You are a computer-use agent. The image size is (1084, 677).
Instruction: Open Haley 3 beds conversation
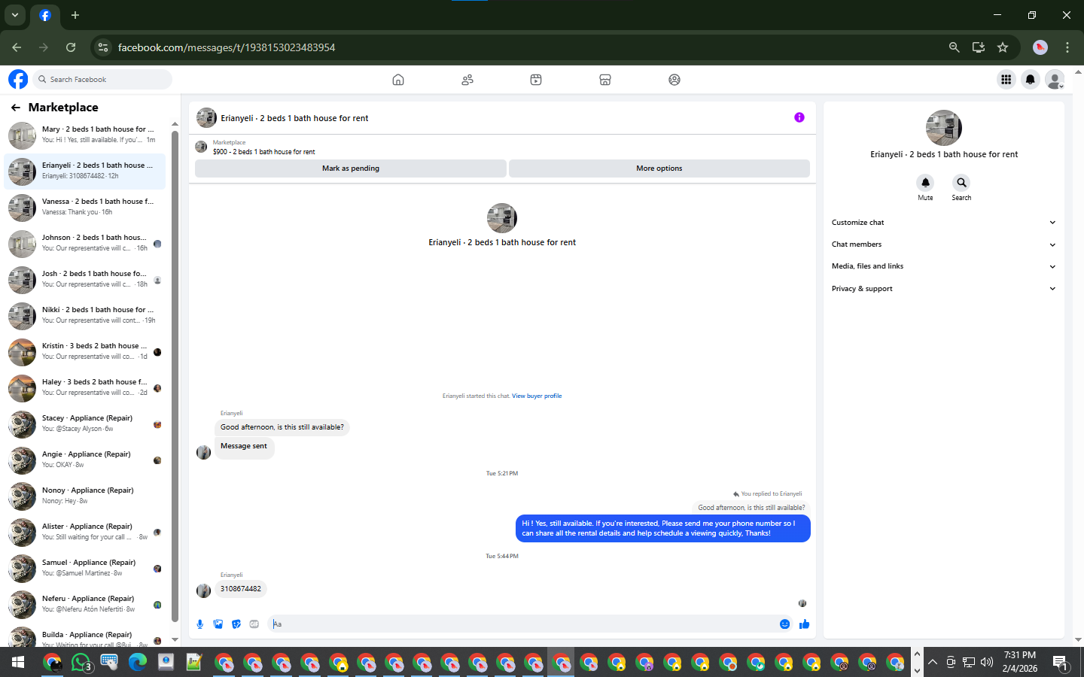click(84, 388)
